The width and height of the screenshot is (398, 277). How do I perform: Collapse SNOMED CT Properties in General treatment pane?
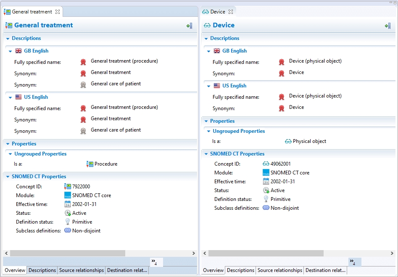click(8, 177)
